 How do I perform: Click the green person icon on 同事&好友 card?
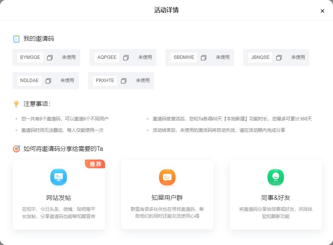[x=276, y=177]
